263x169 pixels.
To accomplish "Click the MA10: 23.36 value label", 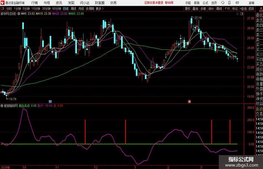I will [x=43, y=14].
